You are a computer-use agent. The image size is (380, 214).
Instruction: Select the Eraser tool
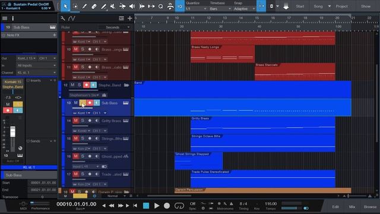point(94,7)
